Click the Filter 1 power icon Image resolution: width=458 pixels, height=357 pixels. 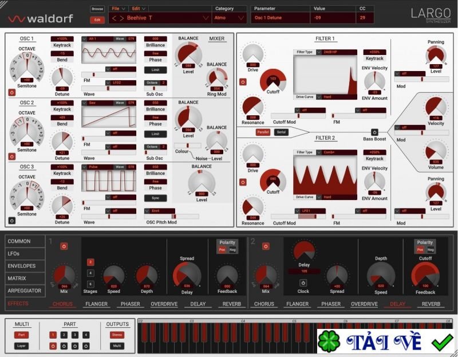point(242,82)
